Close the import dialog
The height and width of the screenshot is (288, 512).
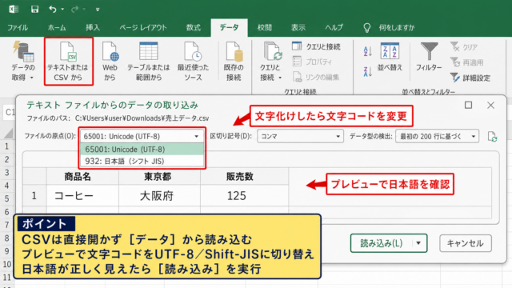tap(490, 105)
